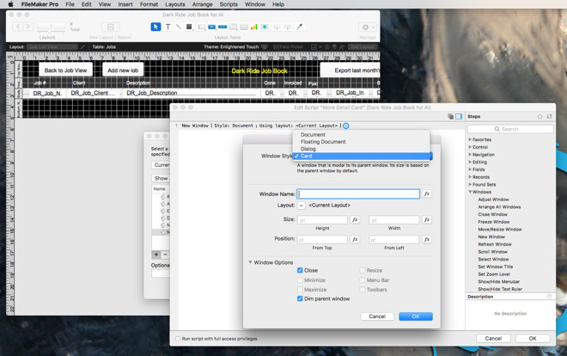Go to next layout with forward arrow

tap(28, 27)
